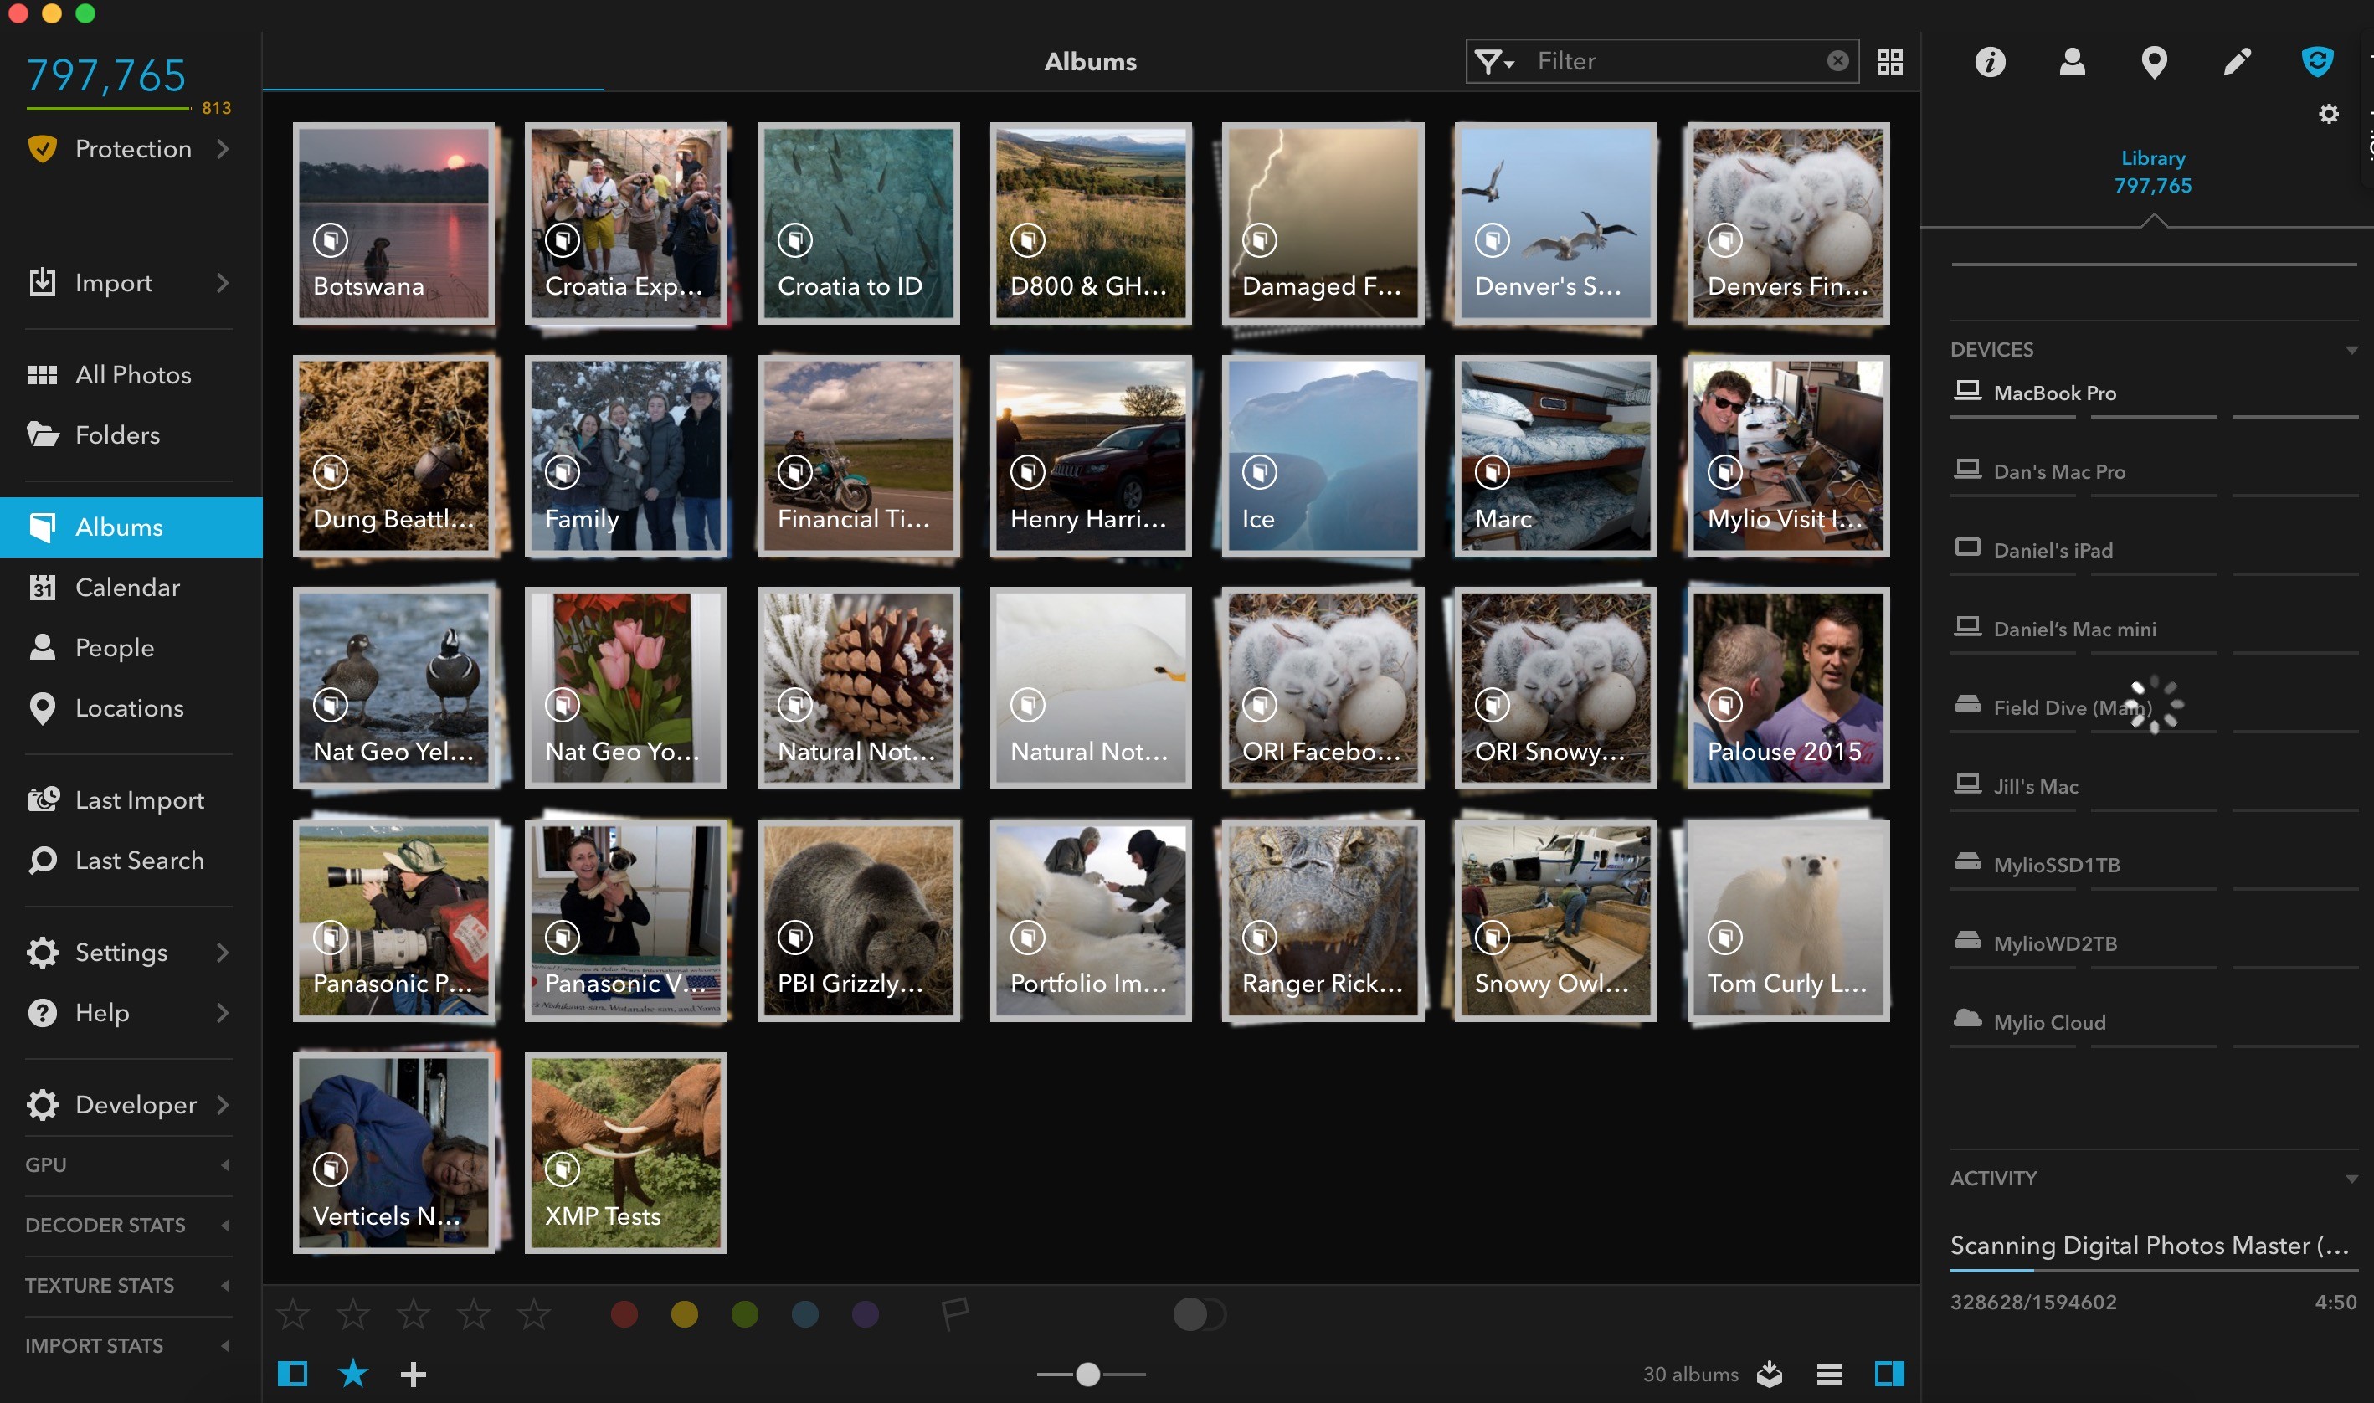2374x1403 pixels.
Task: Clear the Filter field with the X icon
Action: pos(1837,61)
